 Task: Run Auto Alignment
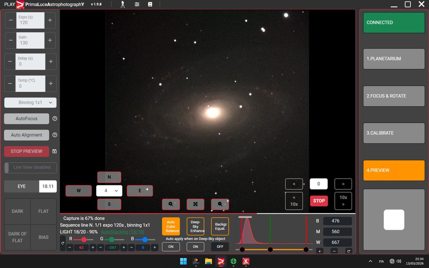tap(26, 135)
